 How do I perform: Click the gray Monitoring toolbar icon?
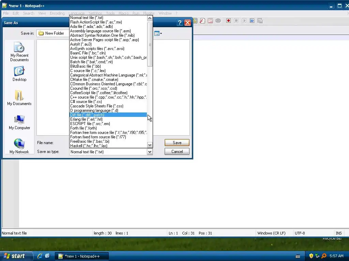[218, 21]
